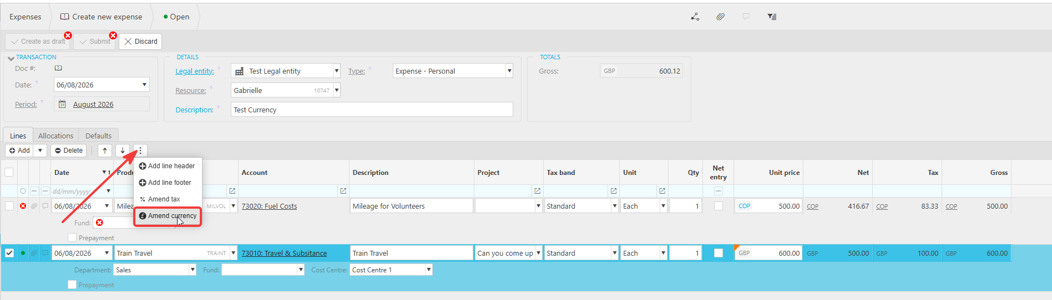Open attachments paperclip icon in header
Screen dimensions: 1052x300
click(720, 17)
